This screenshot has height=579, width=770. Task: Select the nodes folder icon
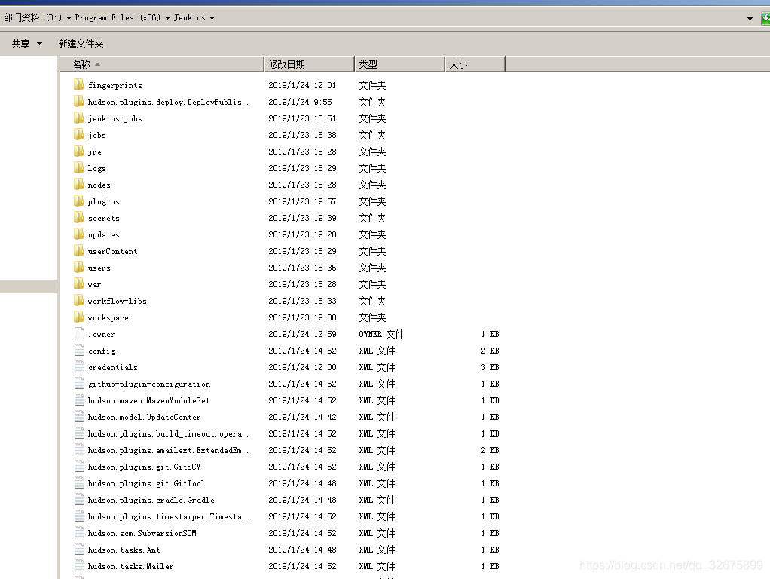click(x=78, y=184)
